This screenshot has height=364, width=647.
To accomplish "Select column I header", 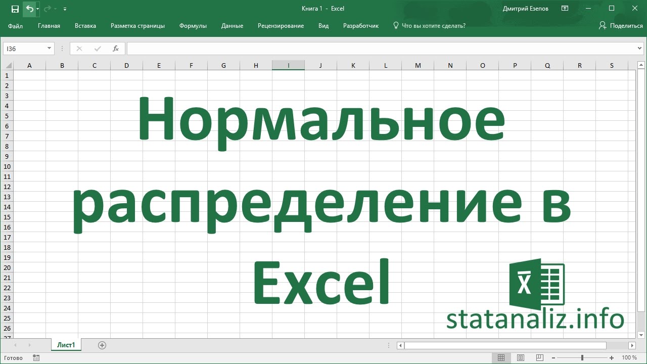I will point(288,65).
